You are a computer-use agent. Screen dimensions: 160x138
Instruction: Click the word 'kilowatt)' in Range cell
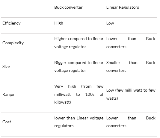click(63, 102)
